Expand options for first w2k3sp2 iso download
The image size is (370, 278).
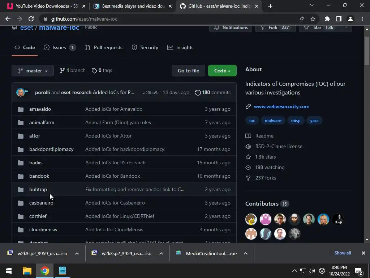click(x=77, y=253)
